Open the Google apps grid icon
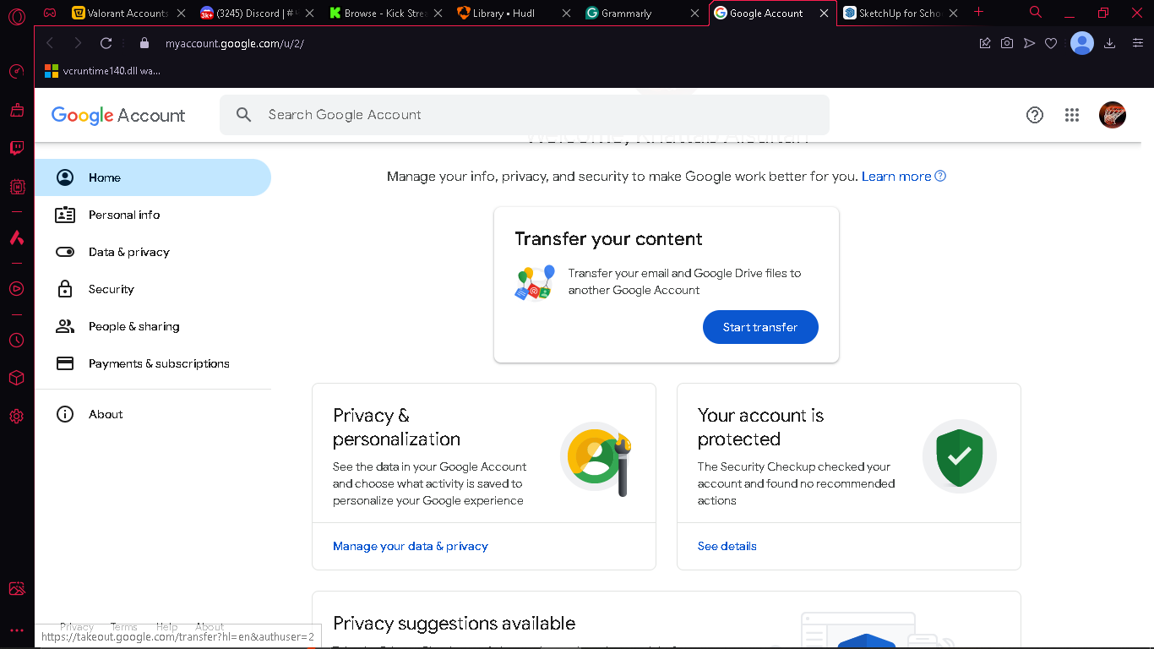 (x=1072, y=115)
